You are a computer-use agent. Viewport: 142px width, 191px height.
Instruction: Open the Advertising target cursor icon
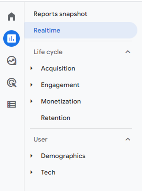click(12, 83)
